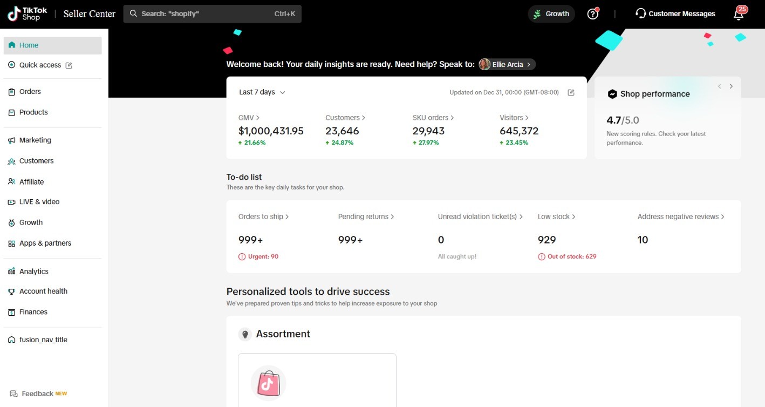Click the TikTok Shop logo

28,14
